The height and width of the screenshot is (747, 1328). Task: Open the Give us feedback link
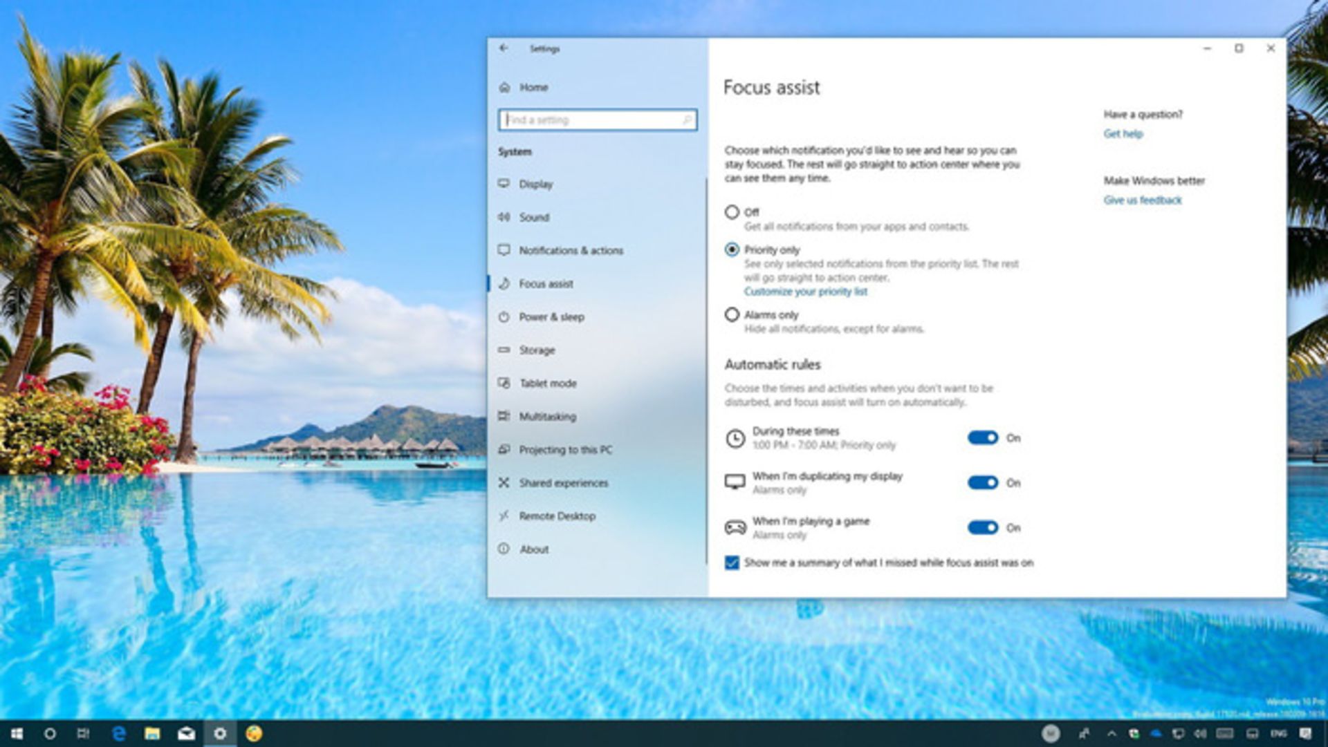coord(1143,200)
